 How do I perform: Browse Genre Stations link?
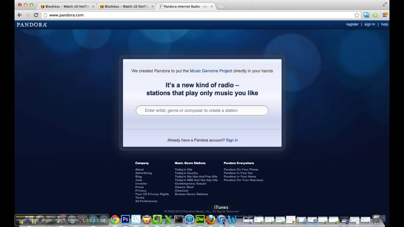pyautogui.click(x=191, y=194)
